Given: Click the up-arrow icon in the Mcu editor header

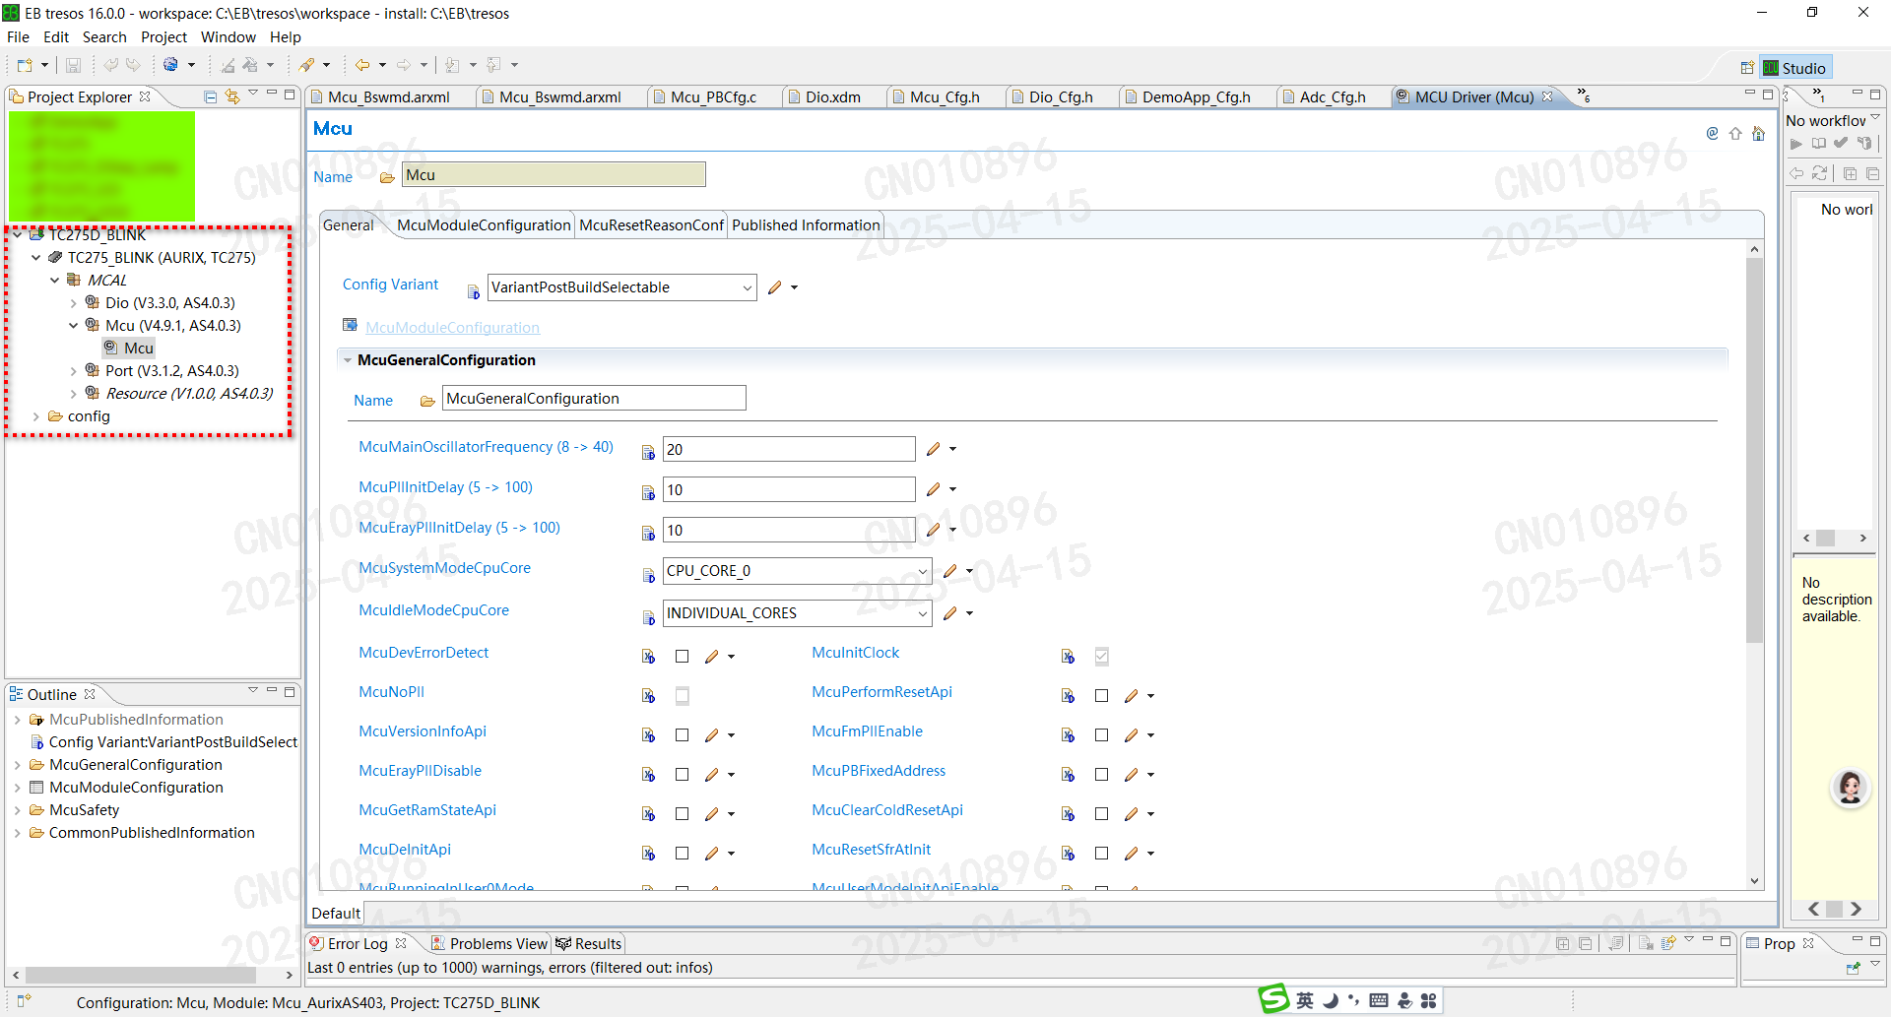Looking at the screenshot, I should [x=1735, y=133].
